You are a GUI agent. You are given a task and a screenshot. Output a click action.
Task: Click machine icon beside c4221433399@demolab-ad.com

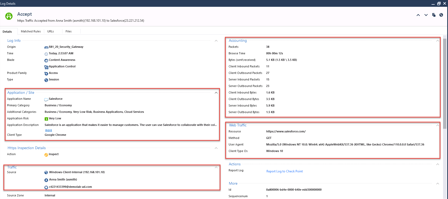(46, 187)
